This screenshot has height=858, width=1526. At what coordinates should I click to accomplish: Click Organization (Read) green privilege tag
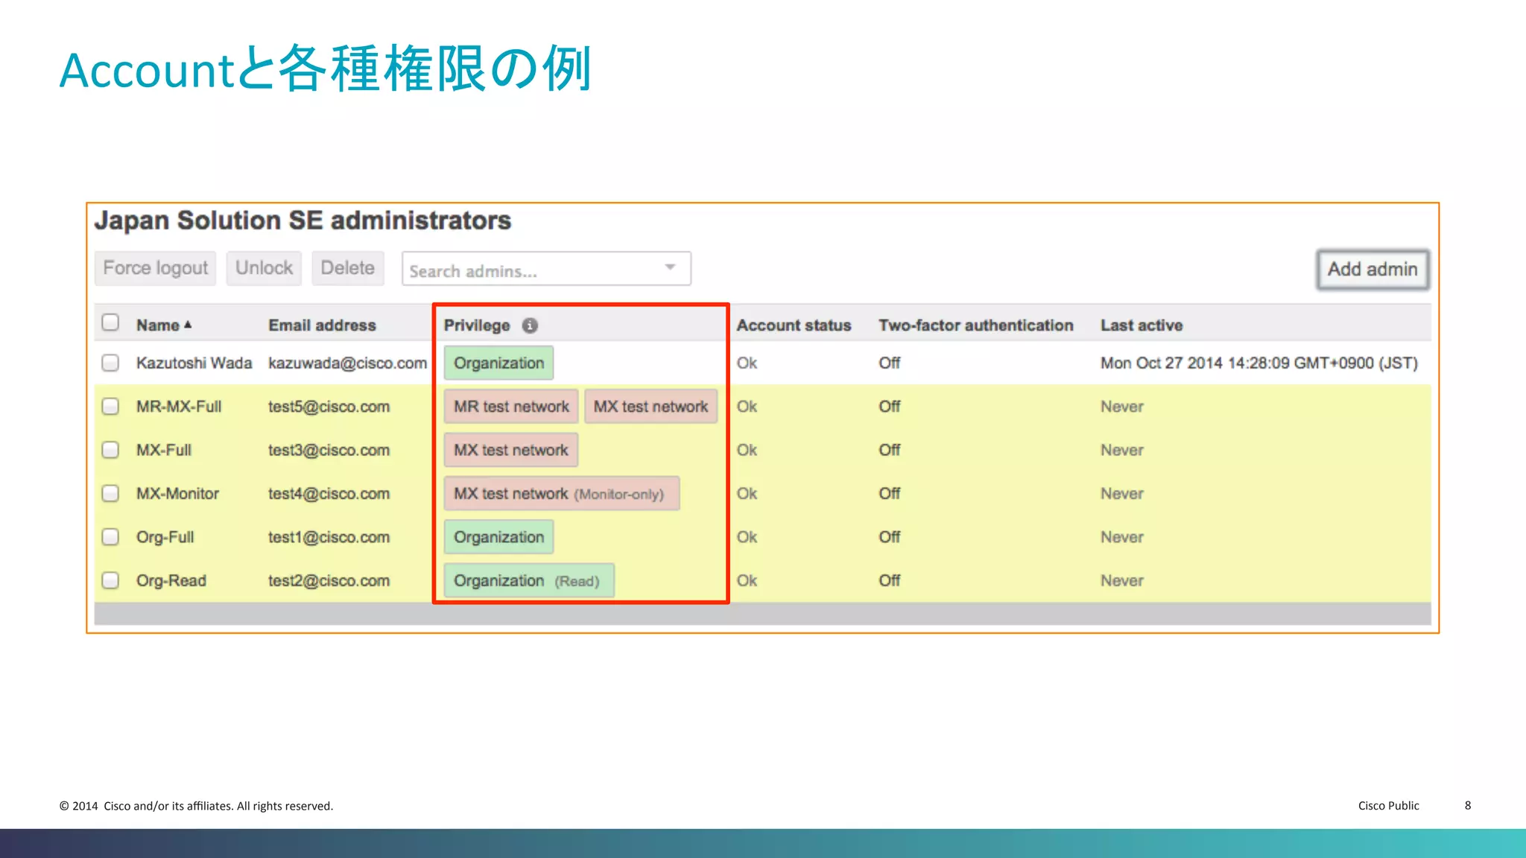pyautogui.click(x=528, y=581)
